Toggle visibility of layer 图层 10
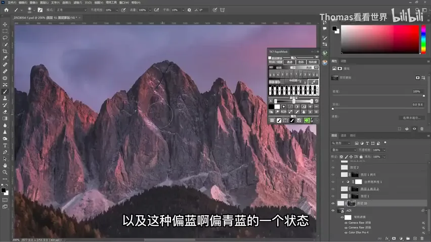Screen dimensions: 431x242 click(333, 203)
